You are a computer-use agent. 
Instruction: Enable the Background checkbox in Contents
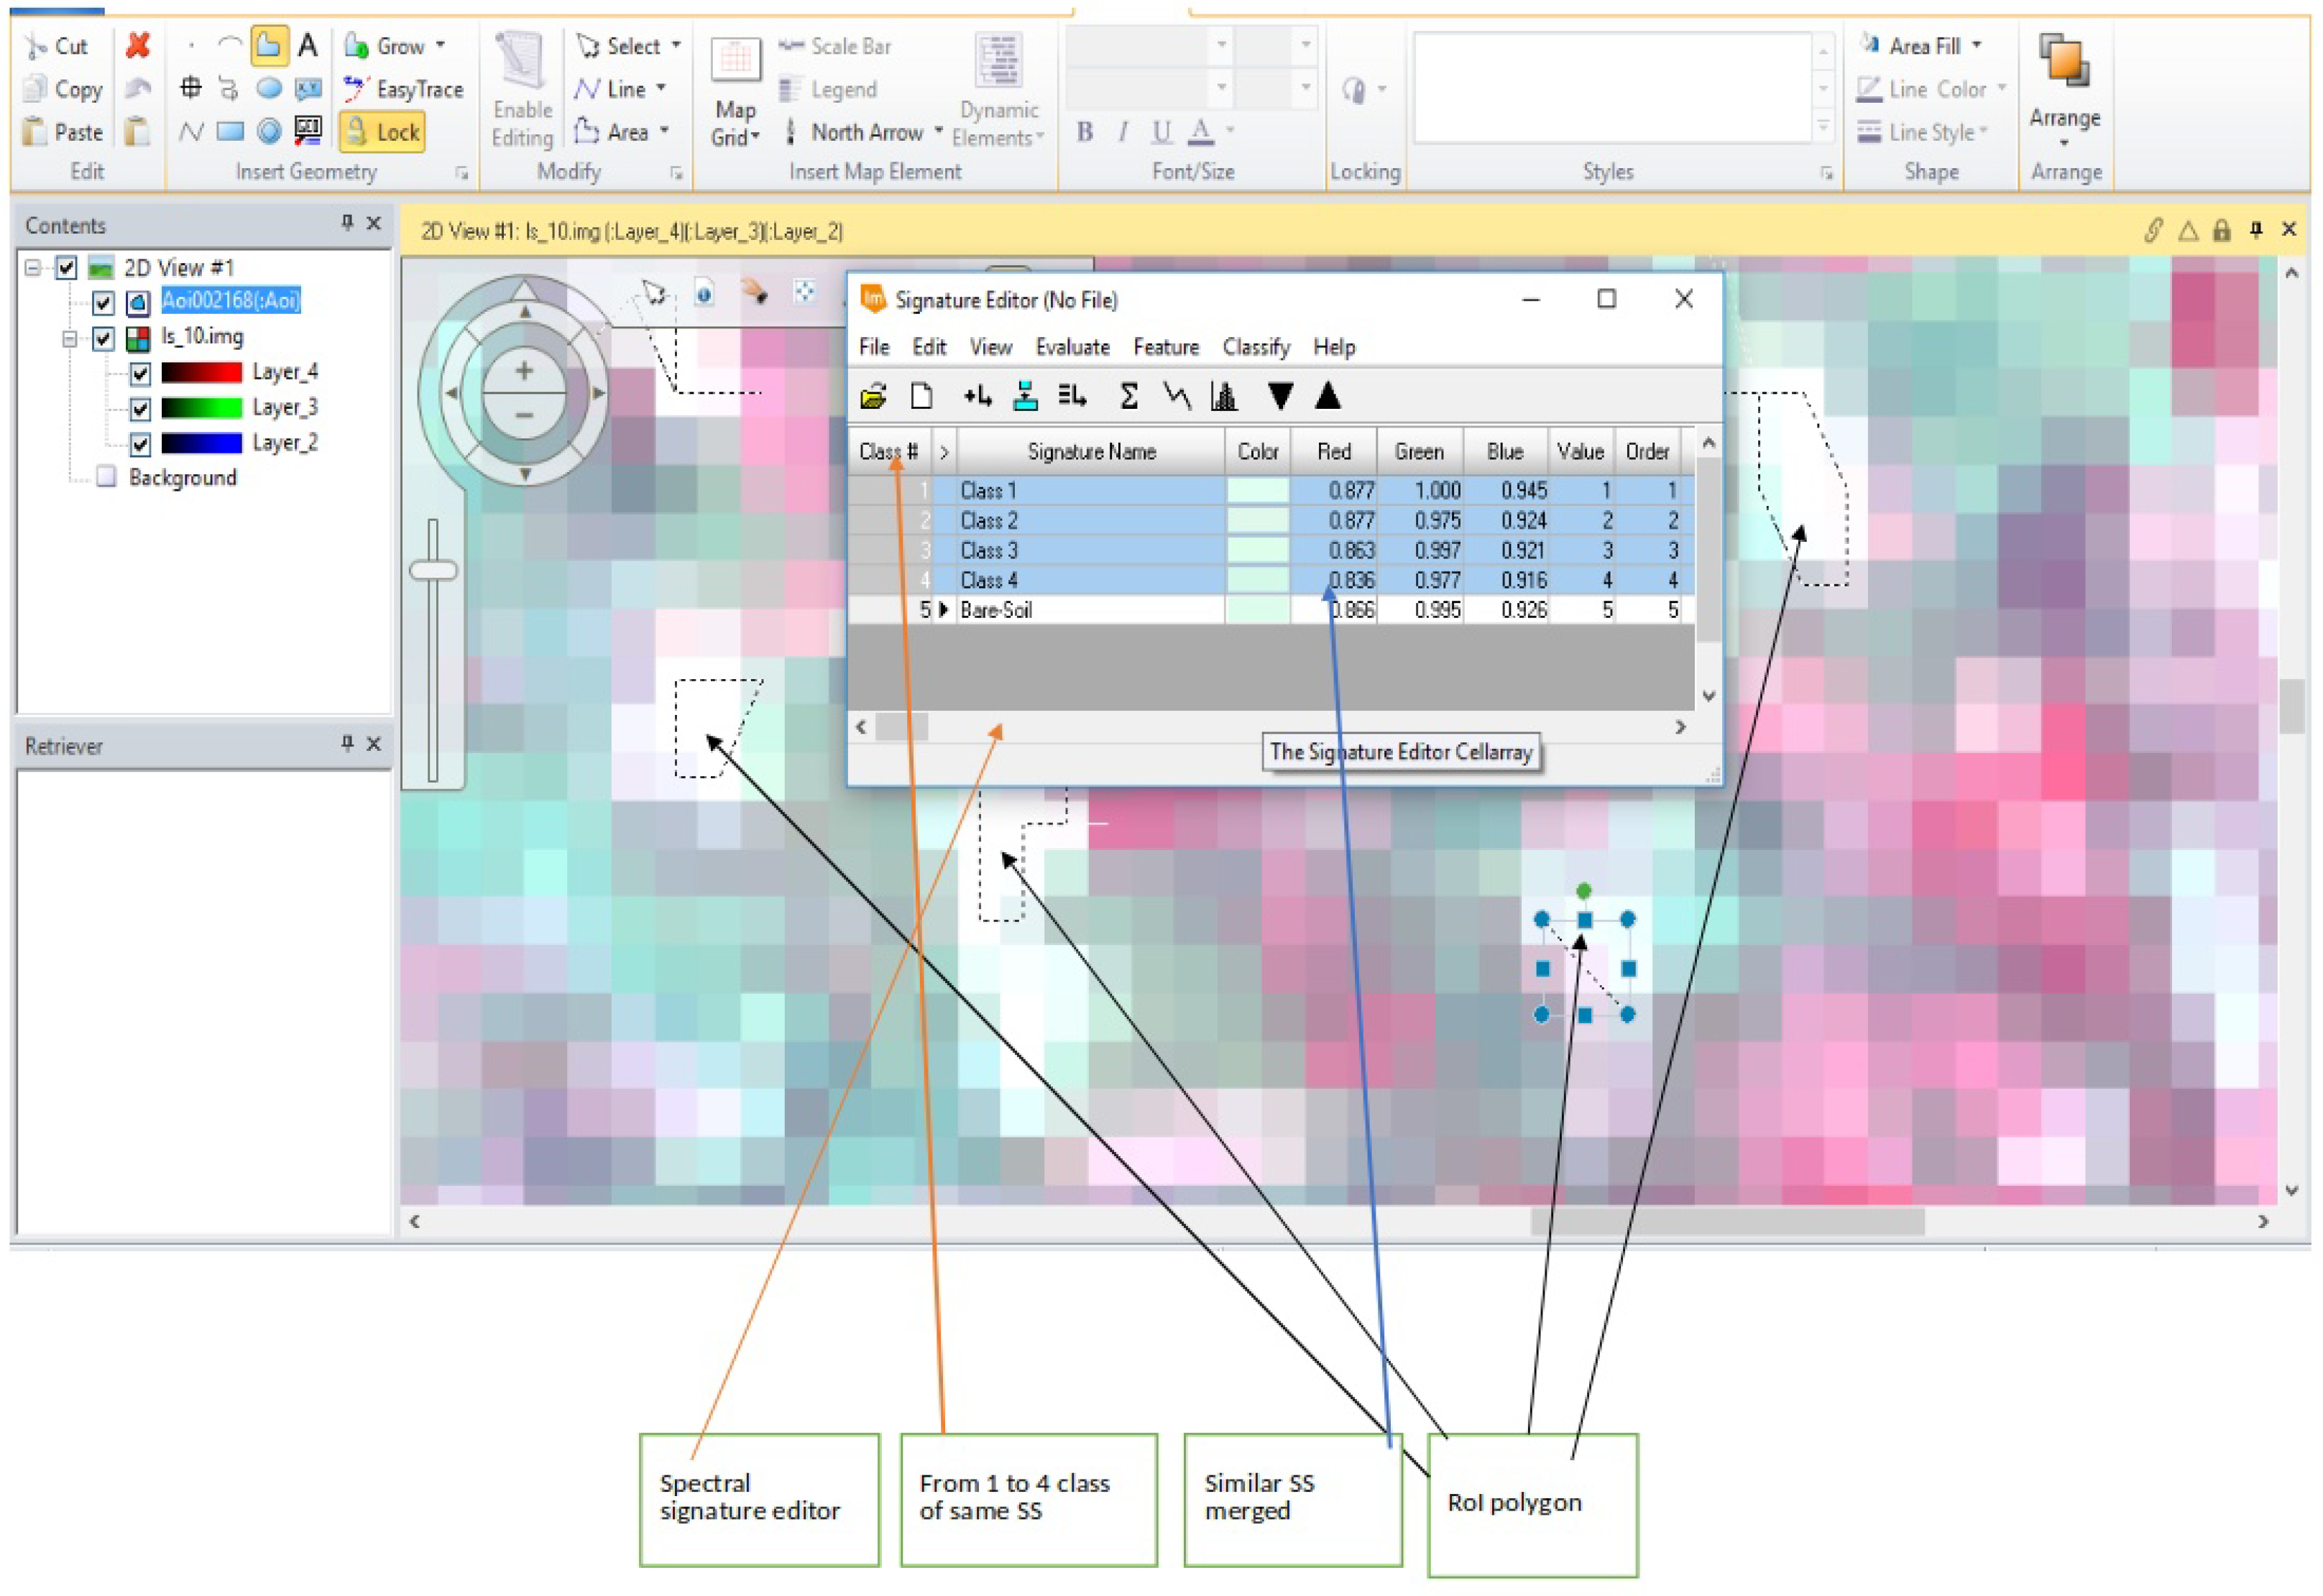106,477
